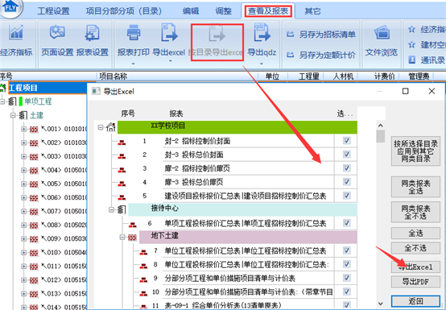
Task: Click the FLY application logo button
Action: point(10,8)
